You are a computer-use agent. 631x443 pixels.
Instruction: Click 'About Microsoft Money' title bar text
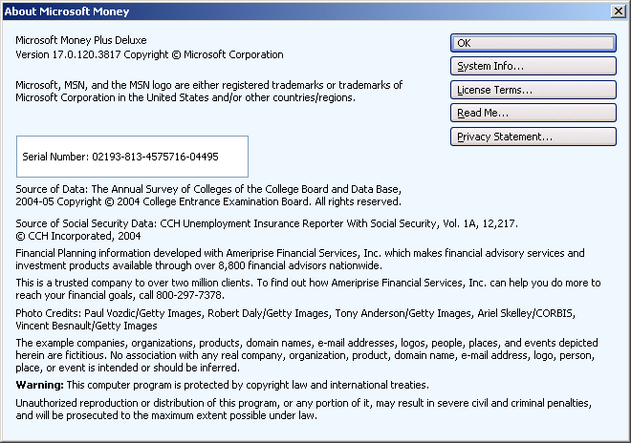point(67,11)
